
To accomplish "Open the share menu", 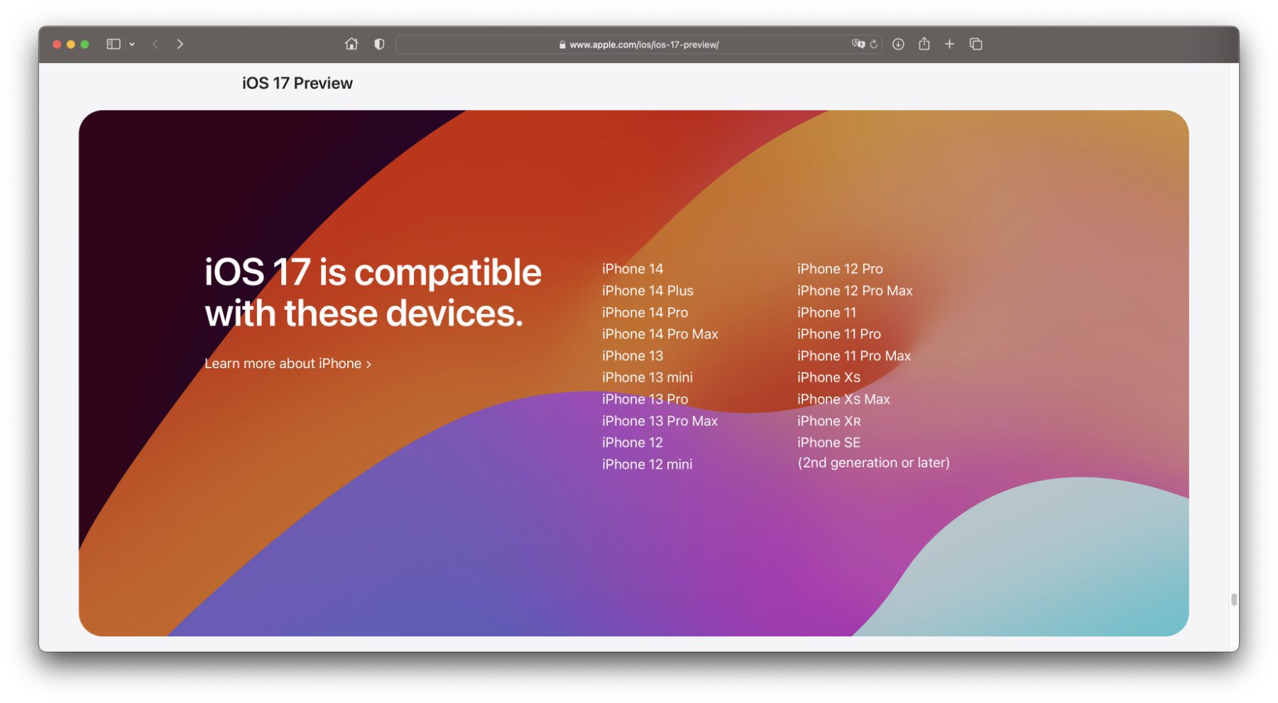I will tap(924, 44).
